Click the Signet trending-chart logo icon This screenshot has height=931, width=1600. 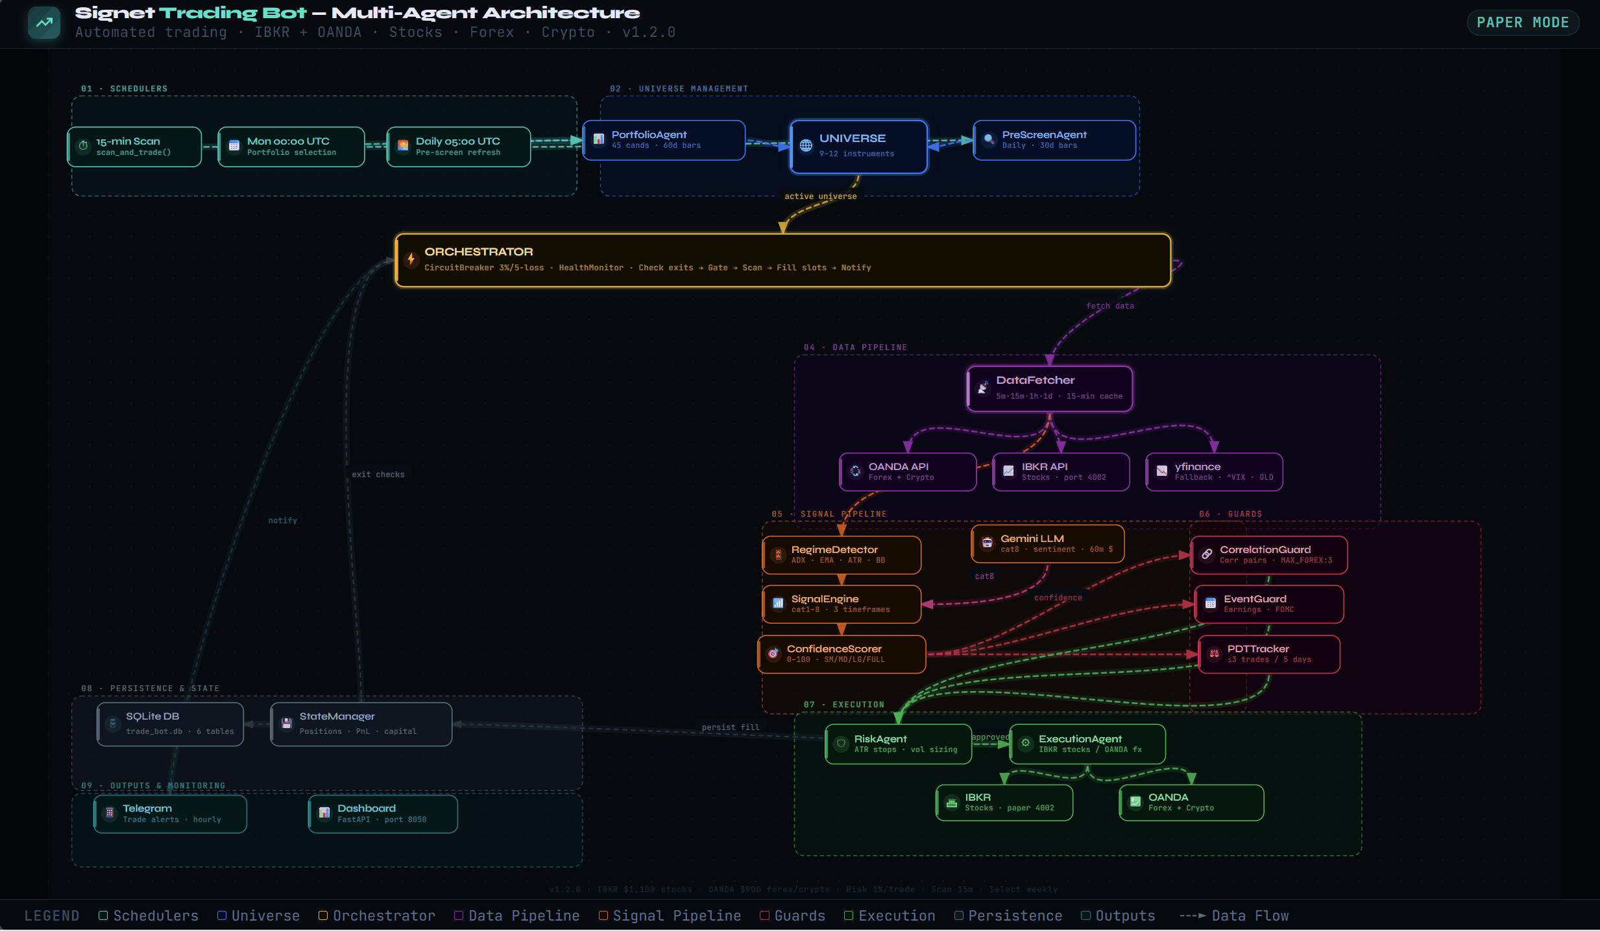point(43,22)
